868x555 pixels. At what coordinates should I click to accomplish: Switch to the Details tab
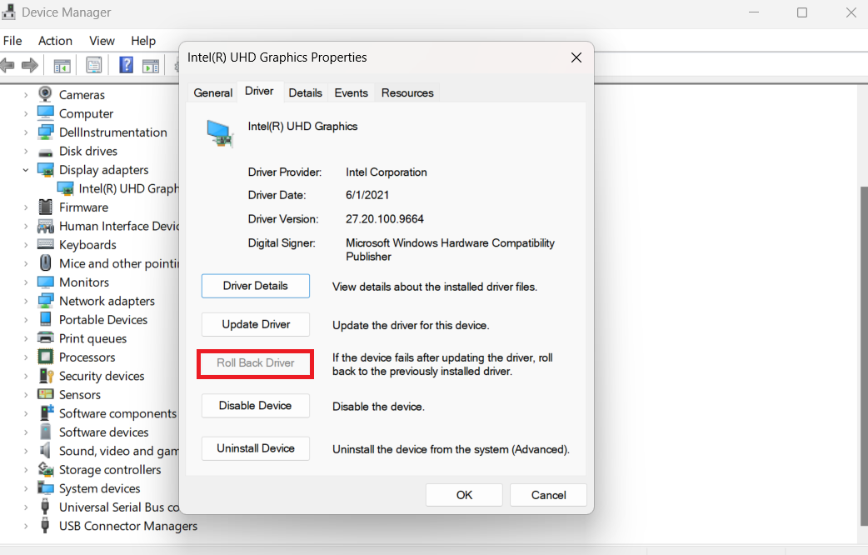(x=306, y=92)
